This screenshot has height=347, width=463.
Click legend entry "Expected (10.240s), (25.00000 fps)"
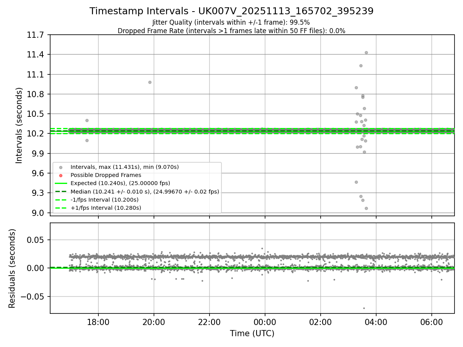click(120, 183)
